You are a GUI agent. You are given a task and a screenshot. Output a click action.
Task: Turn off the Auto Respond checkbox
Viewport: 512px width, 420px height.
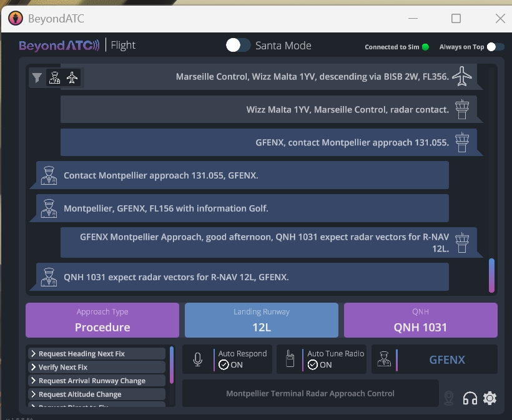tap(224, 365)
